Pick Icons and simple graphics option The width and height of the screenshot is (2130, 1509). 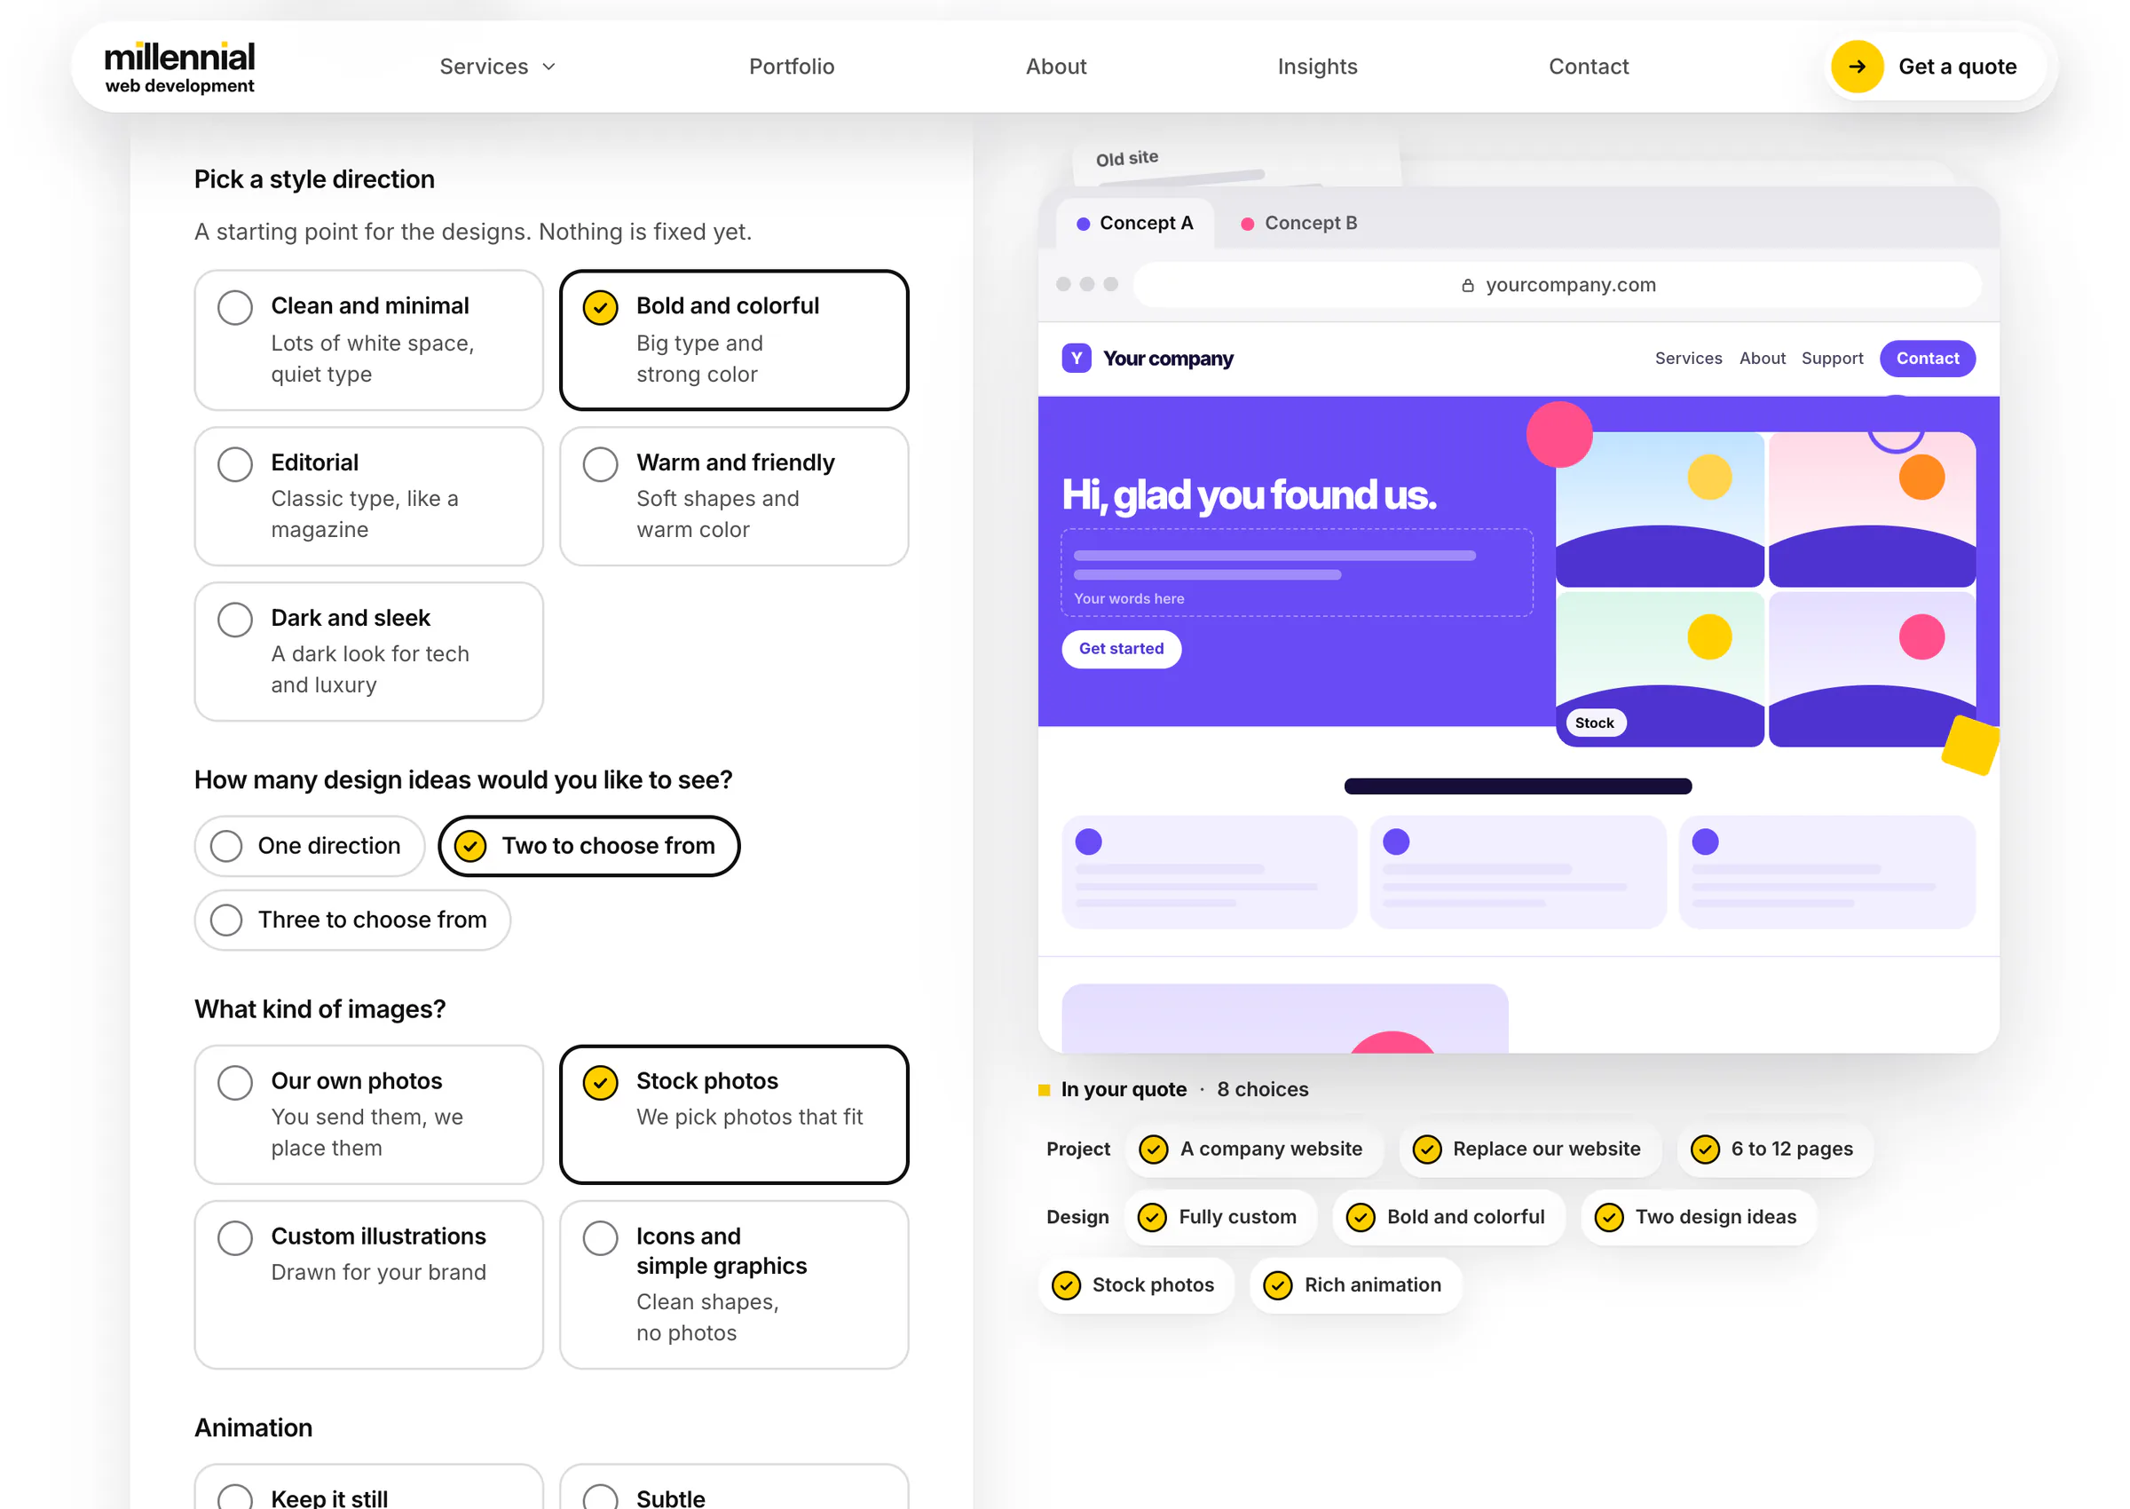(x=734, y=1284)
